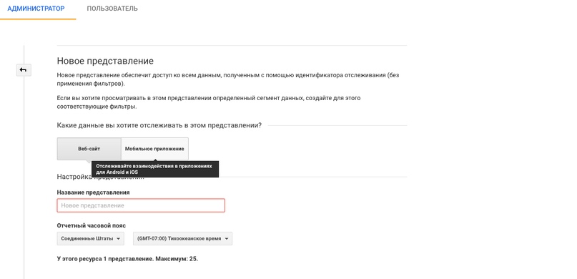The width and height of the screenshot is (577, 279).
Task: Click the arrow on the timezone dropdown
Action: (x=227, y=238)
